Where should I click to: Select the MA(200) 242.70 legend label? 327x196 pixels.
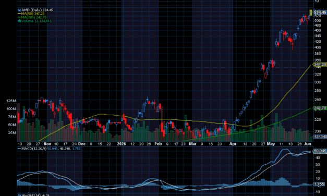34,17
